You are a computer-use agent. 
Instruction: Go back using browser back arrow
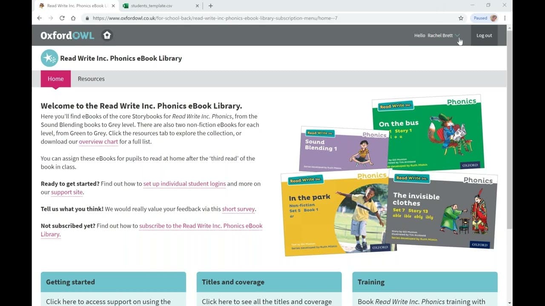click(x=40, y=18)
